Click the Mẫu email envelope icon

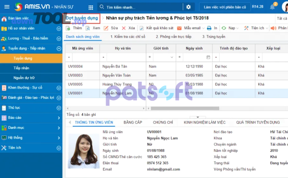(179, 28)
